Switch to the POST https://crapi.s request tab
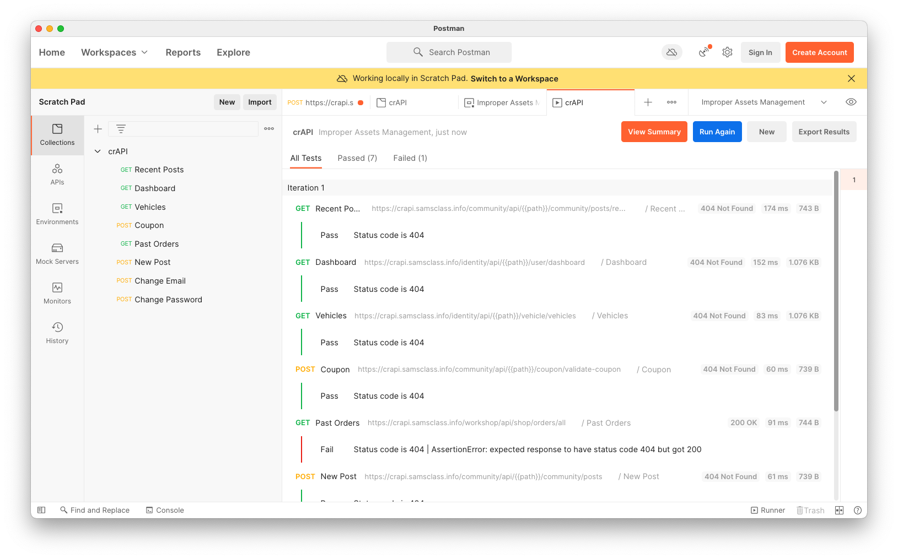 click(x=326, y=102)
